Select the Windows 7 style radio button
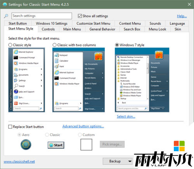 (x=117, y=45)
